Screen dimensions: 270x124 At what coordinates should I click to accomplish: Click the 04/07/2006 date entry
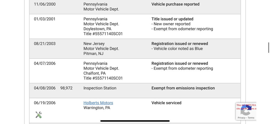pyautogui.click(x=45, y=63)
